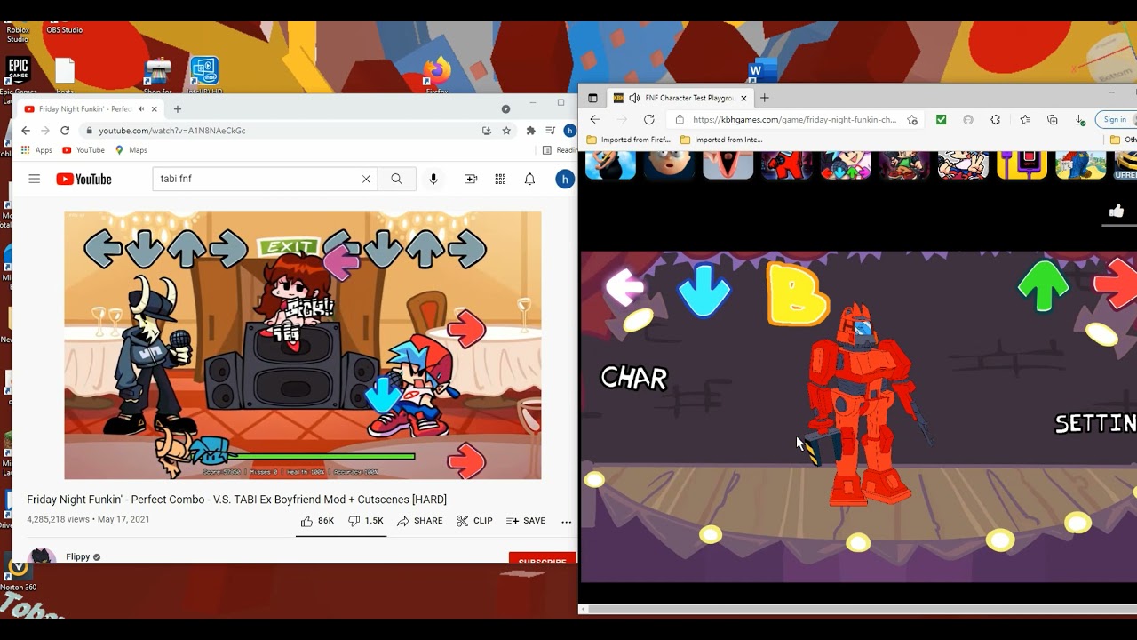Image resolution: width=1137 pixels, height=640 pixels.
Task: Click the green checkmark extension in Edge
Action: (941, 120)
